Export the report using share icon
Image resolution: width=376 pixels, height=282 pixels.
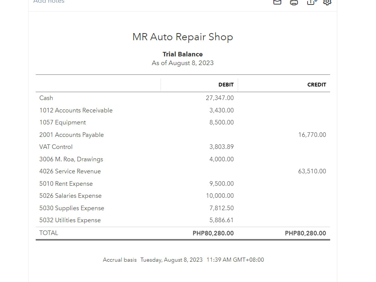point(310,3)
